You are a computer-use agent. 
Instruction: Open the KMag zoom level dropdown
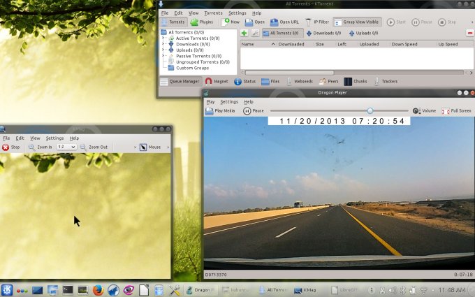[66, 147]
